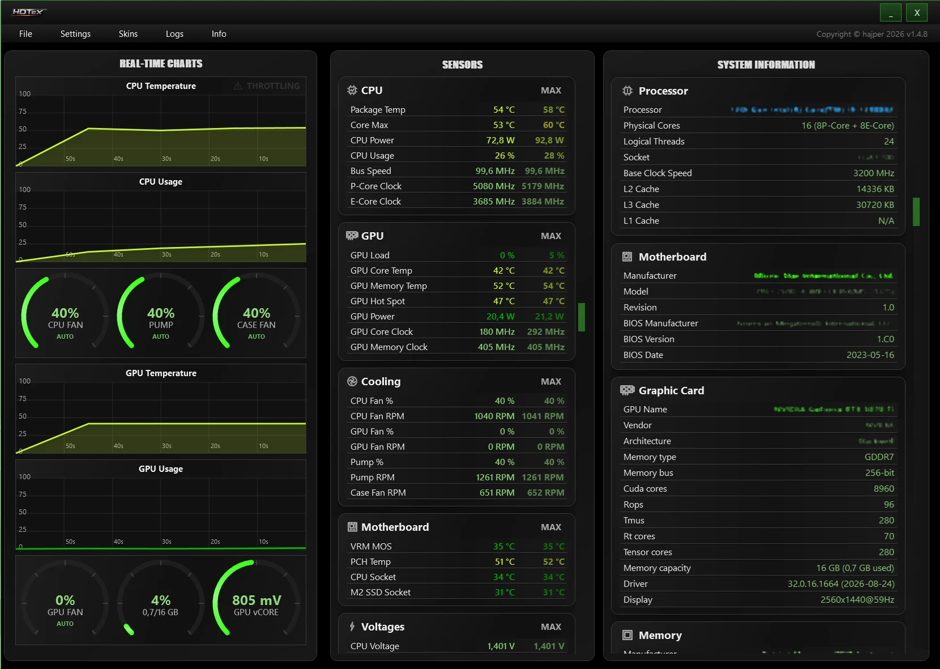Click the Cuda cores row

click(x=759, y=488)
